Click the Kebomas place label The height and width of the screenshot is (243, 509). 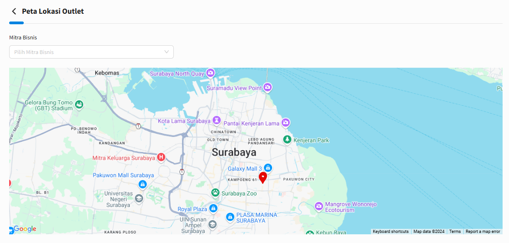click(x=107, y=73)
